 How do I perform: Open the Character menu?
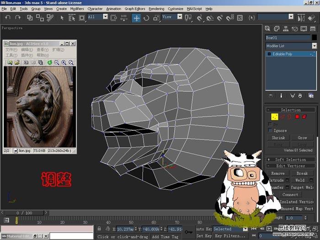coord(95,9)
